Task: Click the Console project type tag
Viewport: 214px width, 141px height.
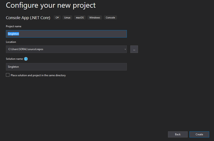Action: click(110, 18)
